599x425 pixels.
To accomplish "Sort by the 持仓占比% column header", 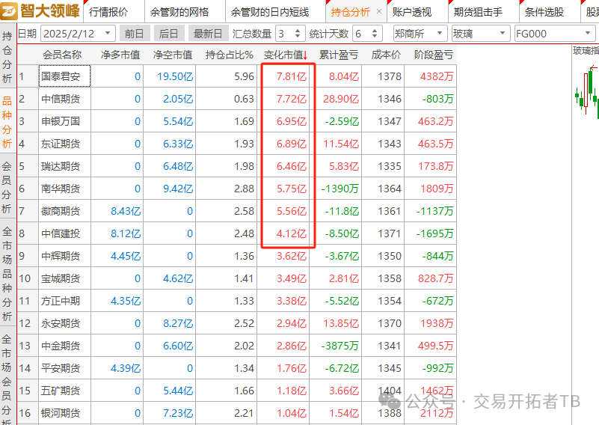I will pyautogui.click(x=230, y=55).
